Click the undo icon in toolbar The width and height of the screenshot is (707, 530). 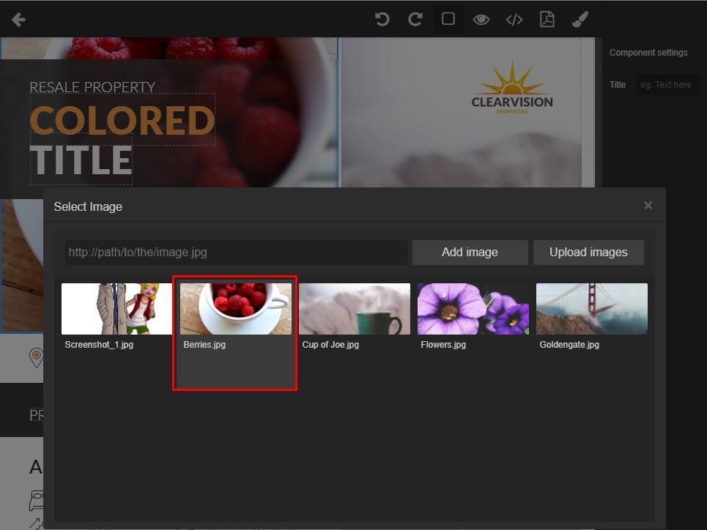pos(382,19)
